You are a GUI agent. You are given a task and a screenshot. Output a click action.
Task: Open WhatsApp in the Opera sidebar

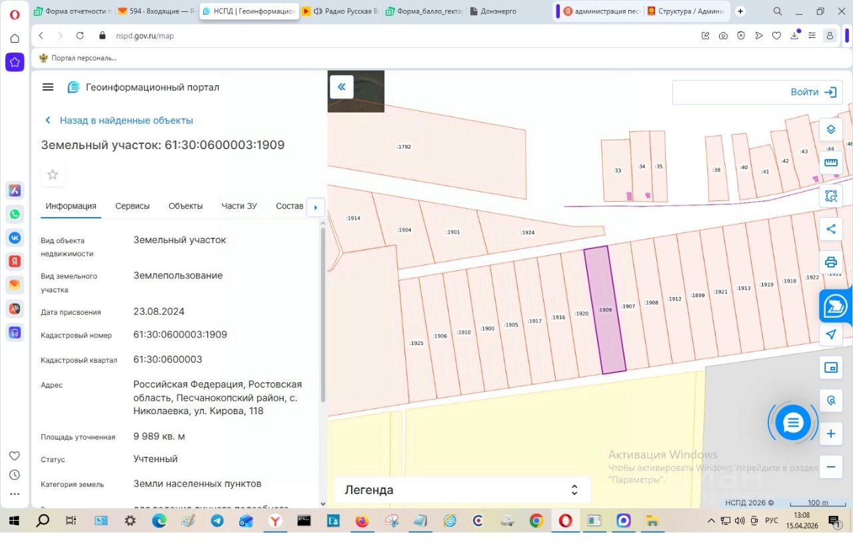[15, 214]
